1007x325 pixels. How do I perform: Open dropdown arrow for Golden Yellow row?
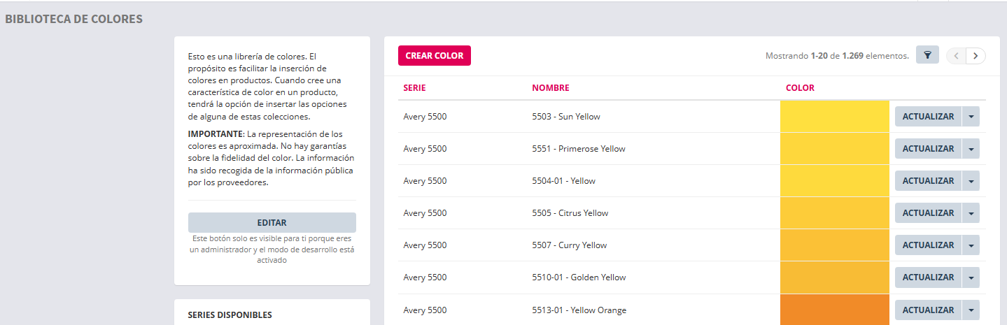(971, 277)
